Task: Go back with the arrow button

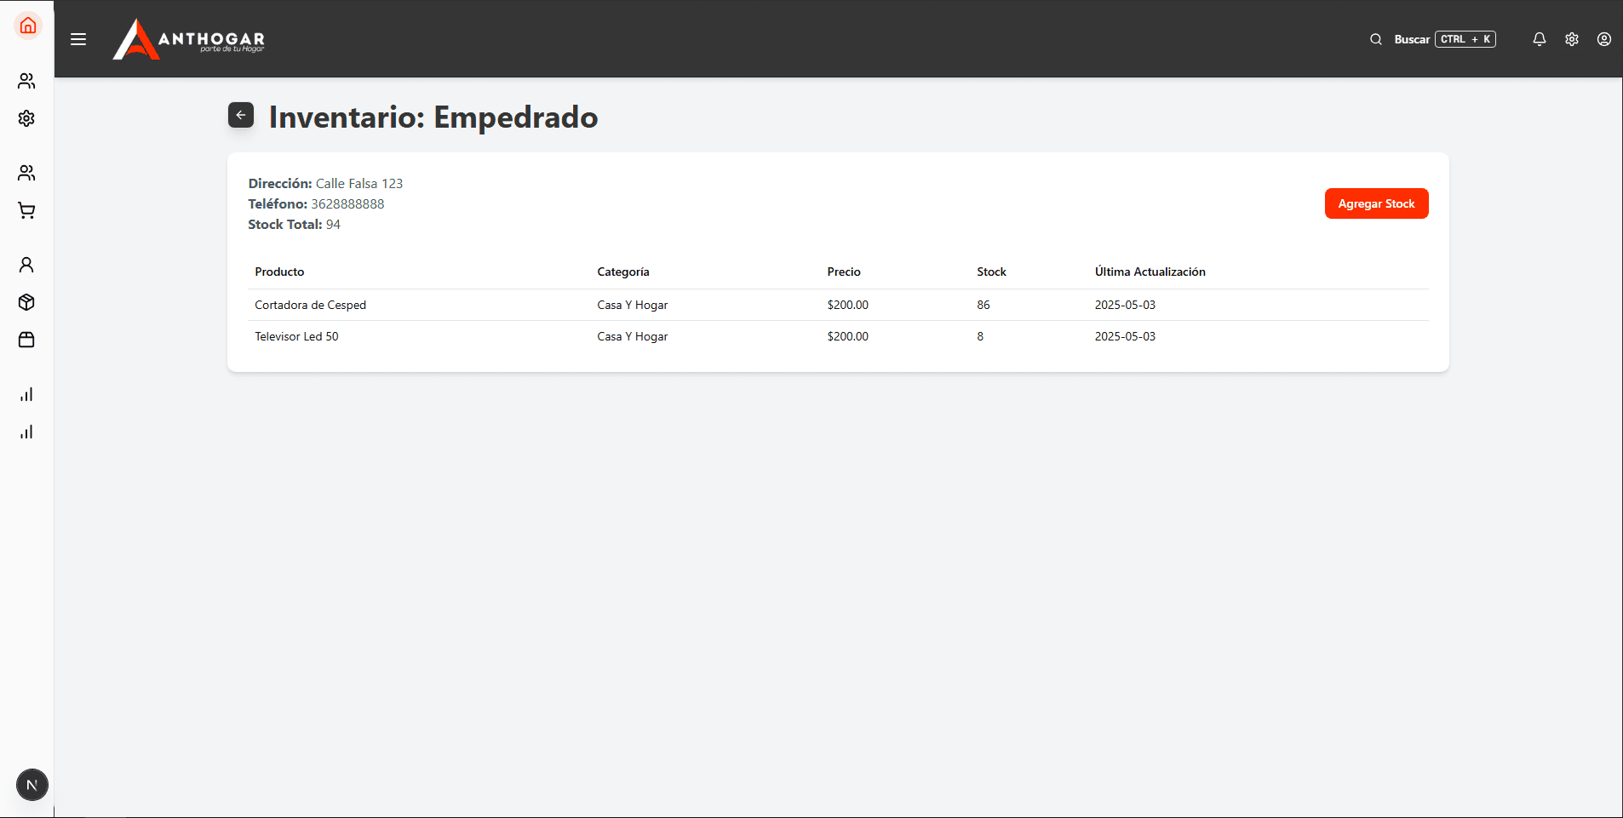Action: tap(241, 115)
